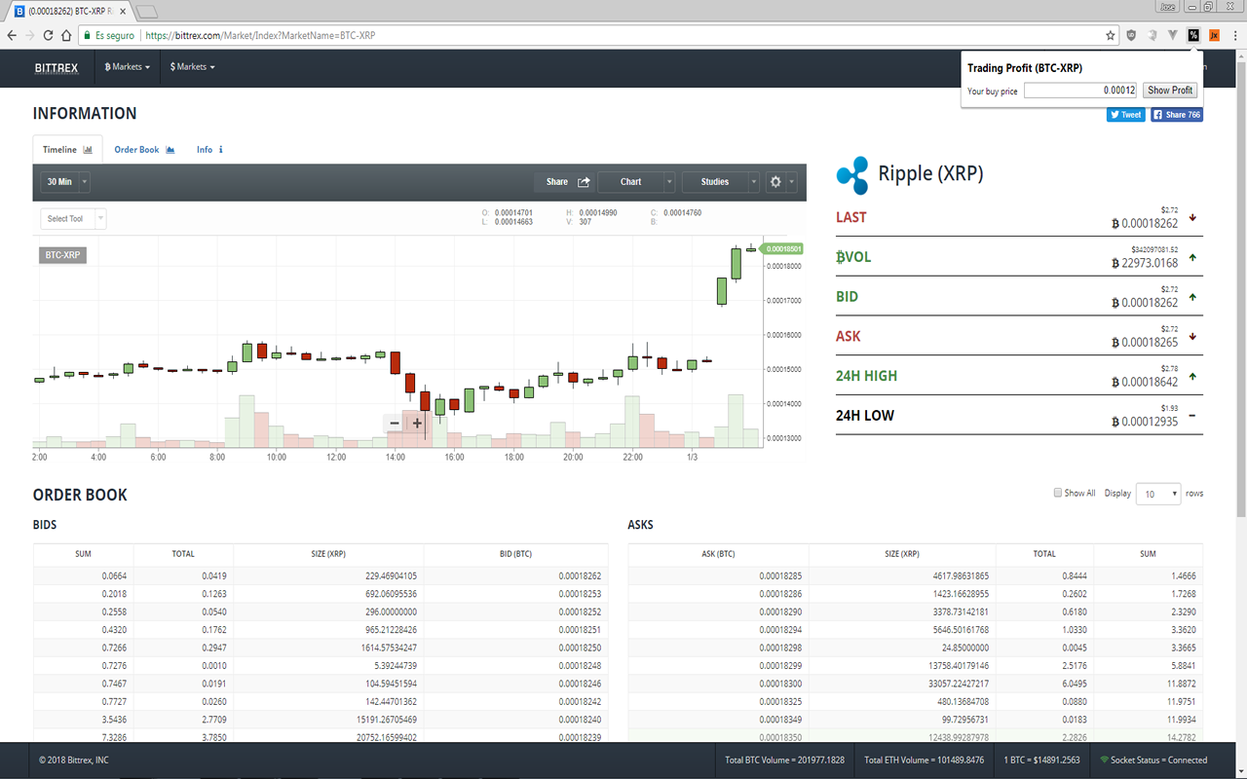Expand the Bitcoin Markets menu
The height and width of the screenshot is (779, 1247).
click(128, 67)
